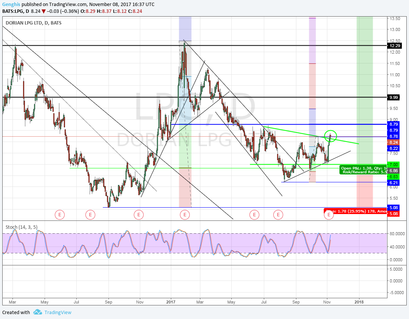
Task: Click the Risk/Reward Ratio label
Action: click(364, 172)
